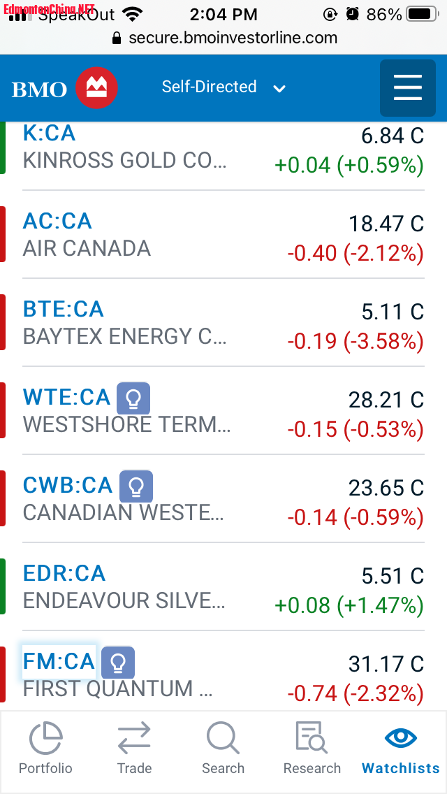Open the BTE:CA ticker symbol
This screenshot has width=447, height=794.
point(63,309)
